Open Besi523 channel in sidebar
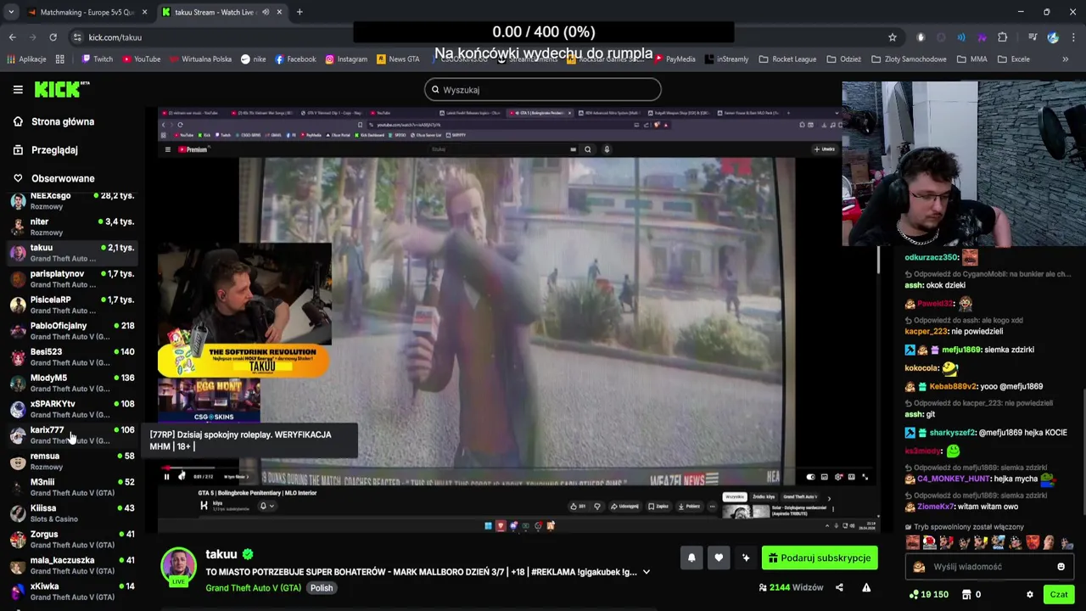Viewport: 1086px width, 611px height. point(72,356)
